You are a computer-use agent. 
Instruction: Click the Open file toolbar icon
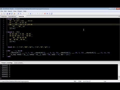click(4, 13)
